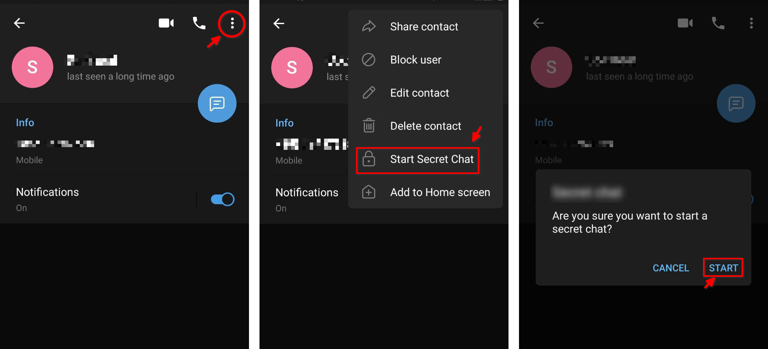Go back using middle screen's arrow

tap(279, 23)
